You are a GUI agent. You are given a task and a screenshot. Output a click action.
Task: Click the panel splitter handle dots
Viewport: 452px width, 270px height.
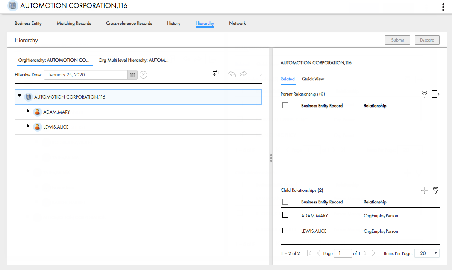click(x=271, y=158)
